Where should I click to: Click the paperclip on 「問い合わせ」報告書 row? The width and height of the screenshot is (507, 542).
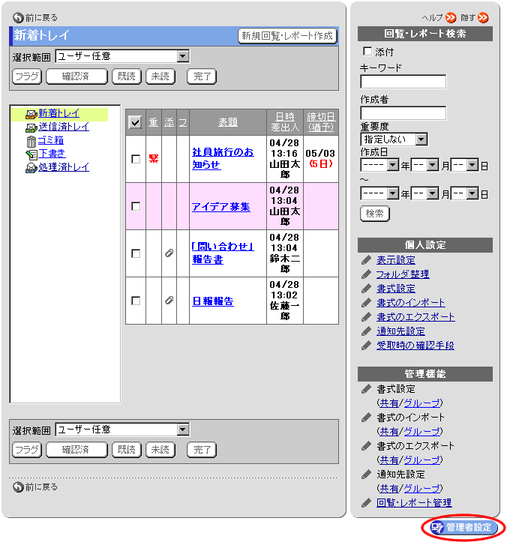click(169, 253)
